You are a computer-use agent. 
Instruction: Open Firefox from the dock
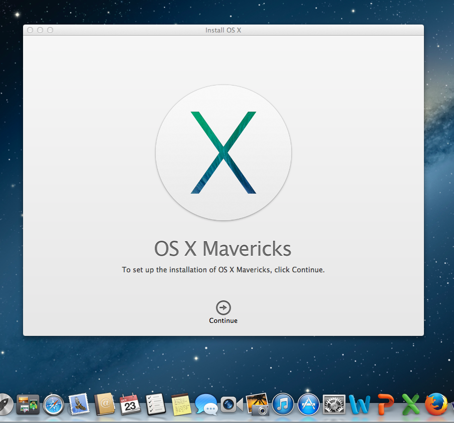point(436,404)
